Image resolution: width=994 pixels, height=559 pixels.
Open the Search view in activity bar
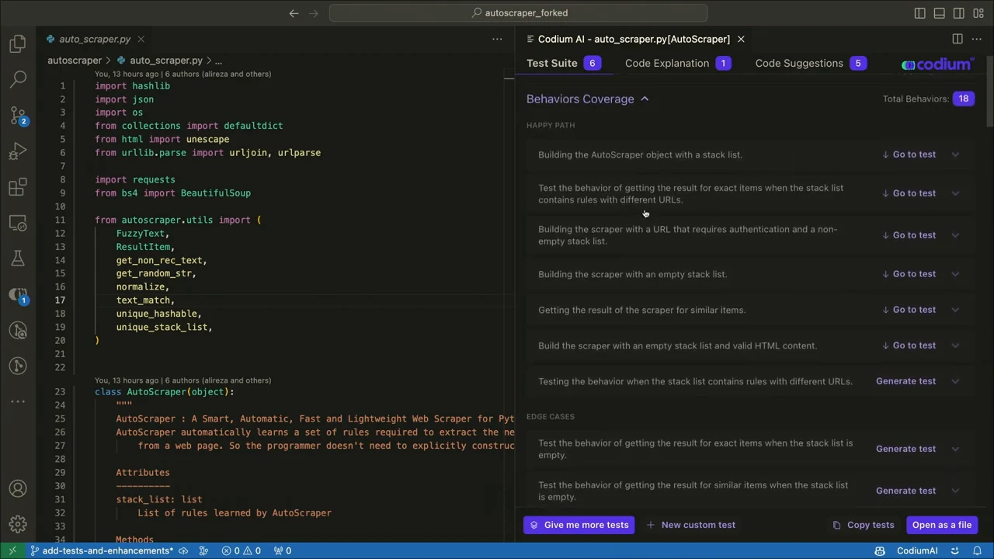point(18,78)
